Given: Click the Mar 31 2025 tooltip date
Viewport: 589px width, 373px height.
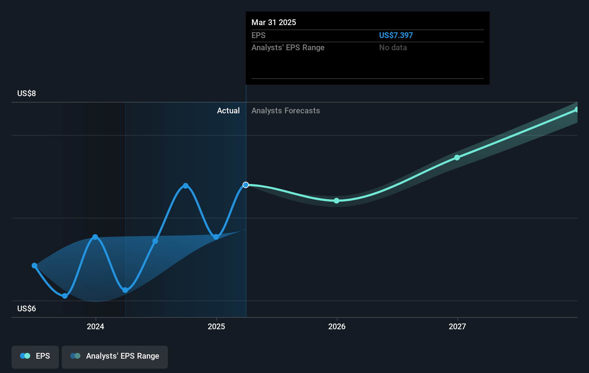Looking at the screenshot, I should click(x=274, y=23).
